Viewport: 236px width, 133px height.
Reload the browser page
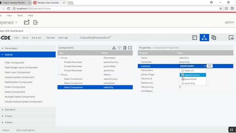tap(8, 8)
